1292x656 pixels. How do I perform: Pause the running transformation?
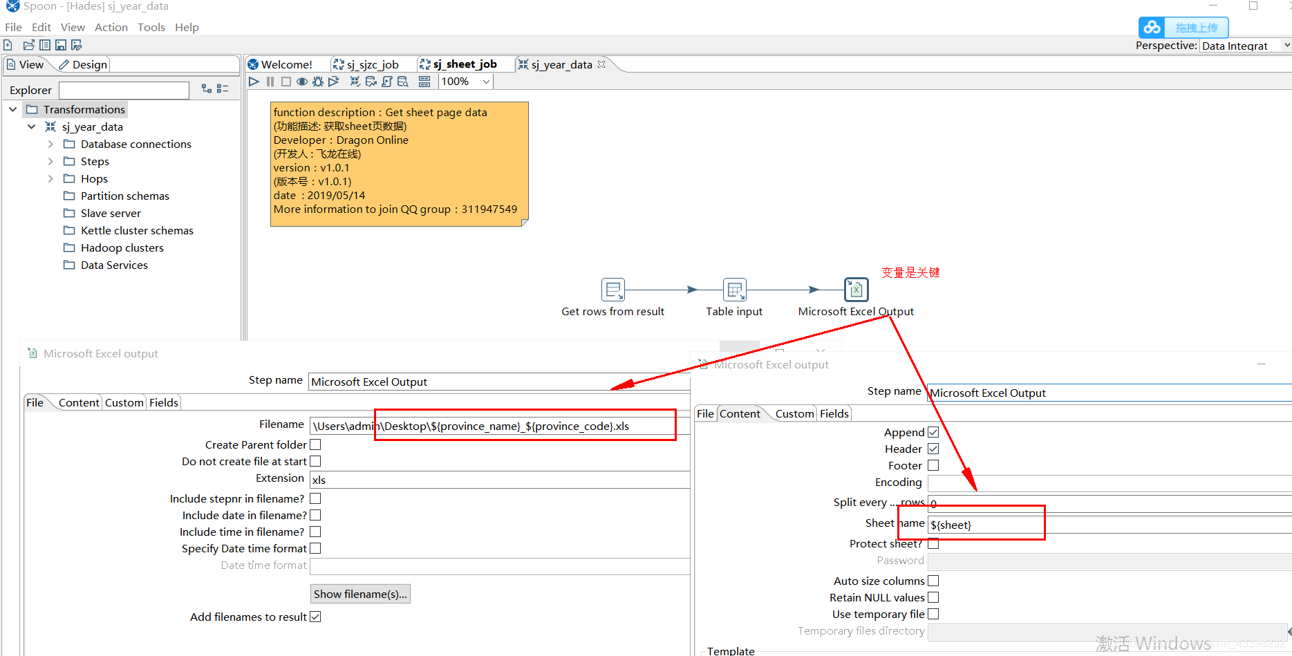pos(270,82)
